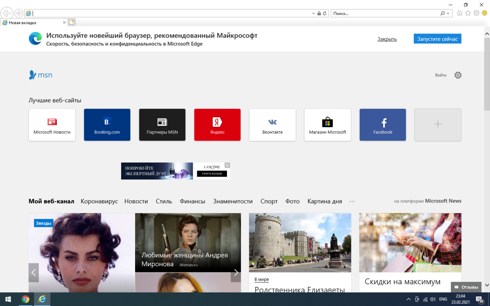This screenshot has height=306, width=490.
Task: Open a new tab with the small tab button
Action: point(71,22)
